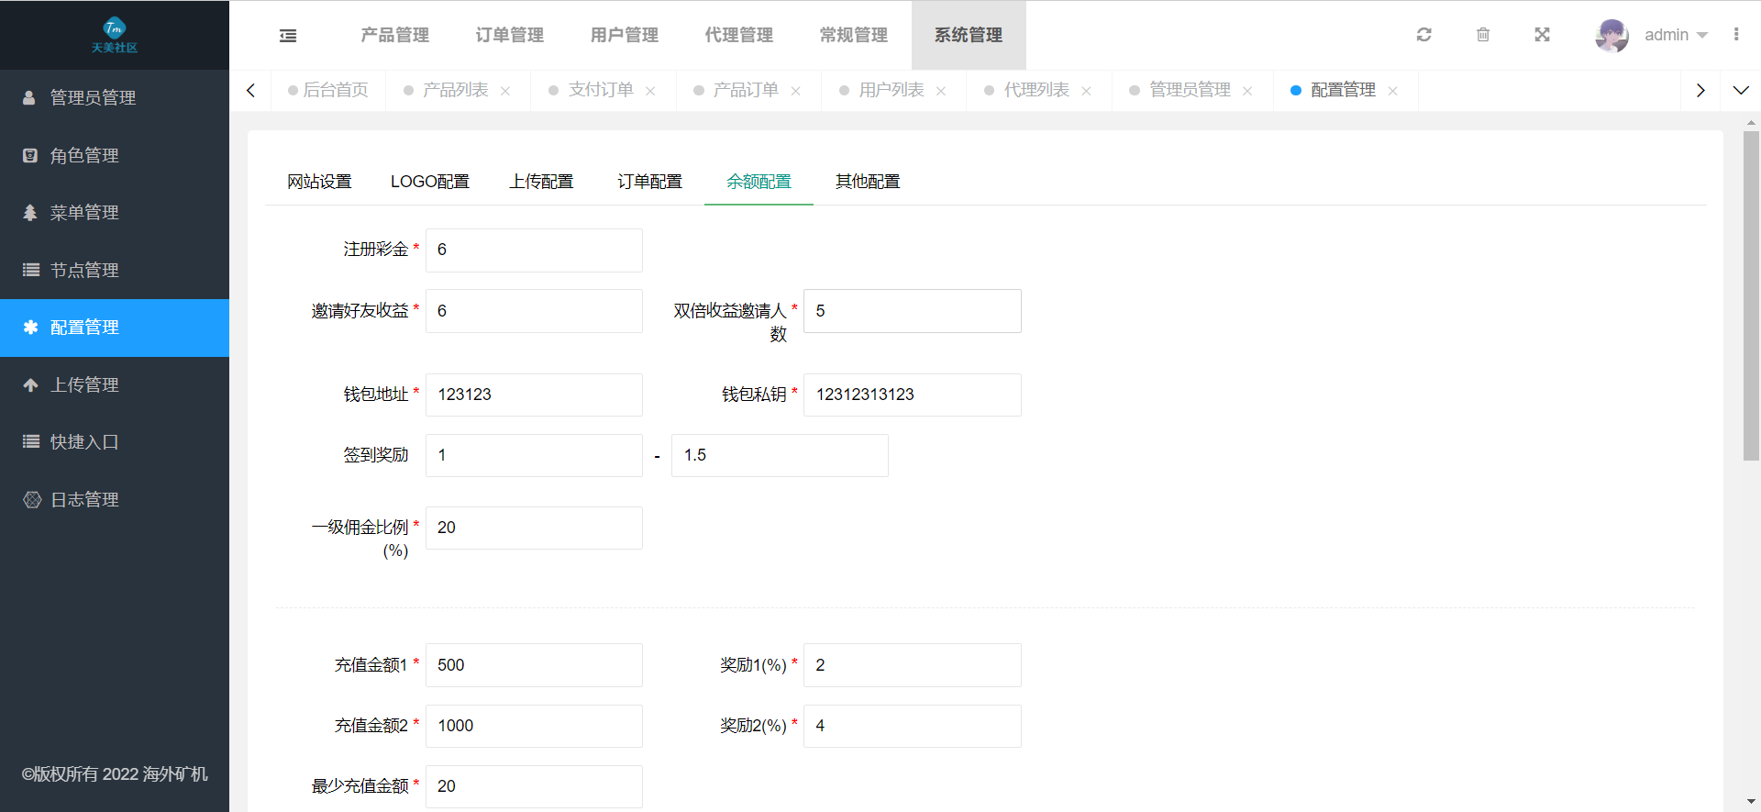Expand the admin user dropdown
1761x812 pixels.
point(1677,35)
